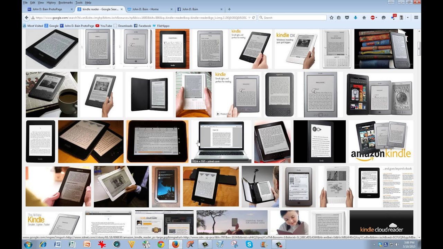Switch to Firefox in the taskbar
The height and width of the screenshot is (249, 443).
175,244
